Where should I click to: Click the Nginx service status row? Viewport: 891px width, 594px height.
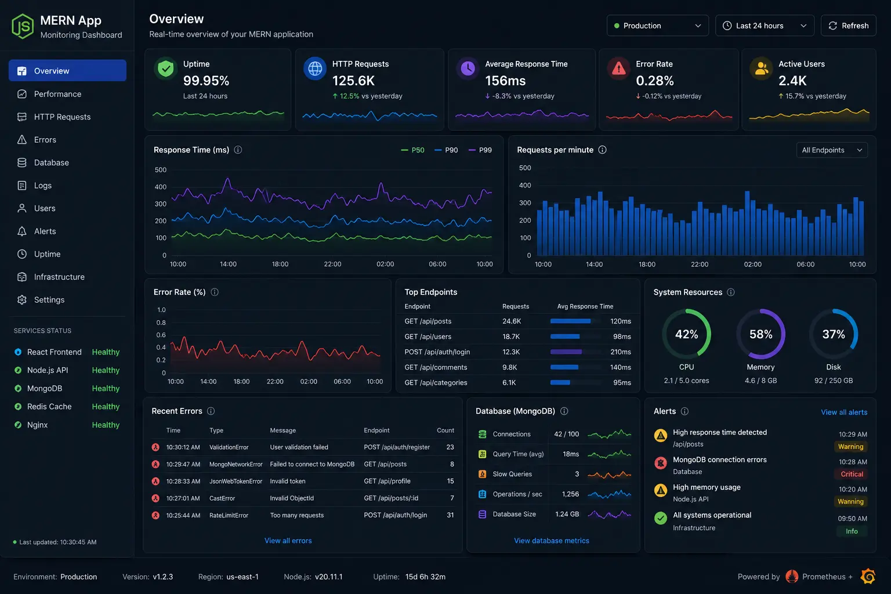67,425
